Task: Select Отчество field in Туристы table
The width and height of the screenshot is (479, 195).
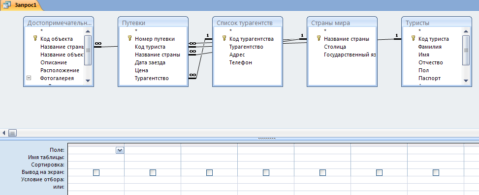Action: click(430, 62)
